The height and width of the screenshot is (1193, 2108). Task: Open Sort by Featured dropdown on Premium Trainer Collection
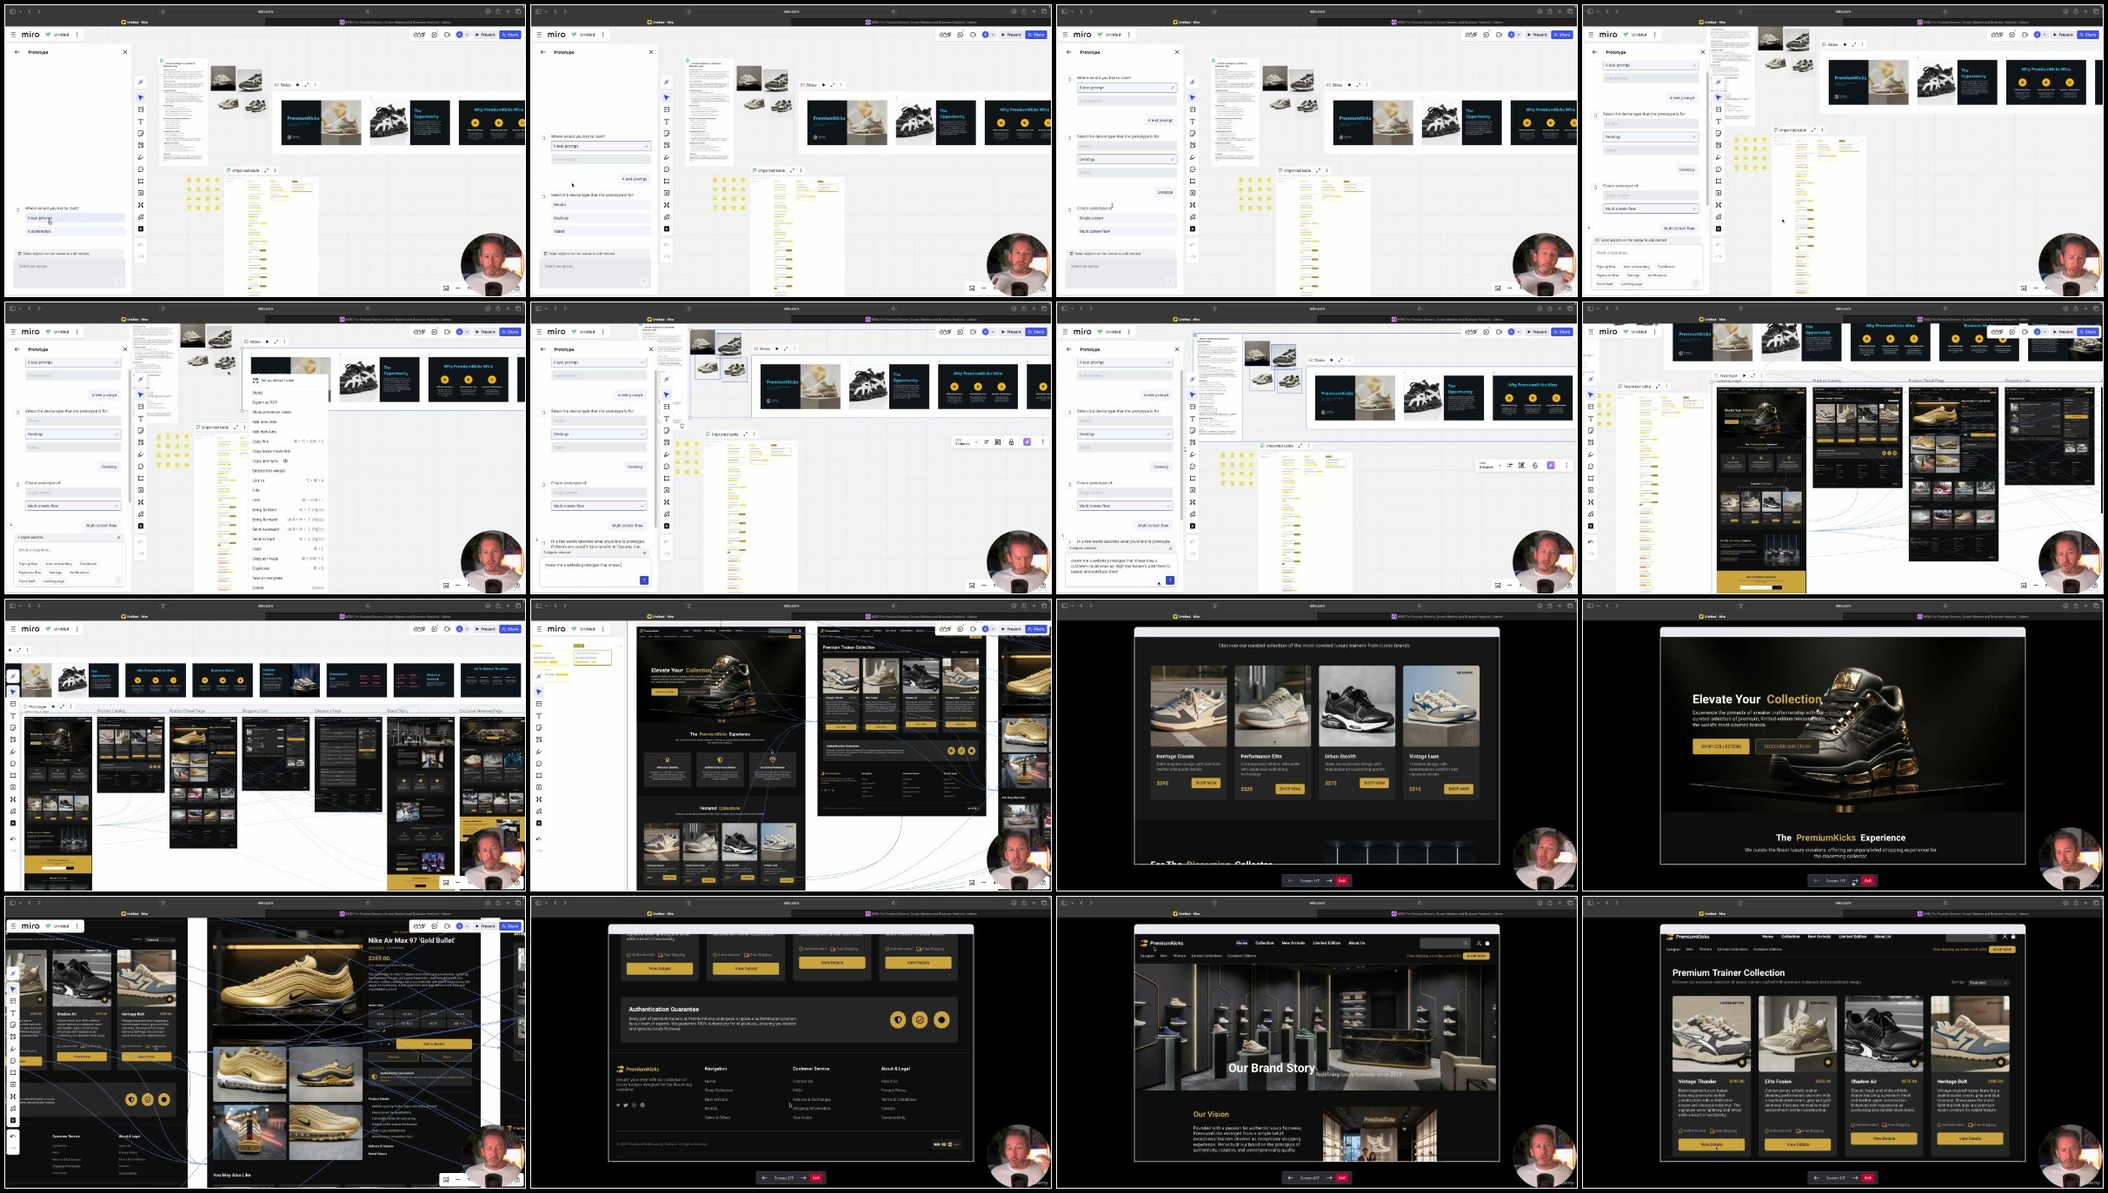point(1989,983)
